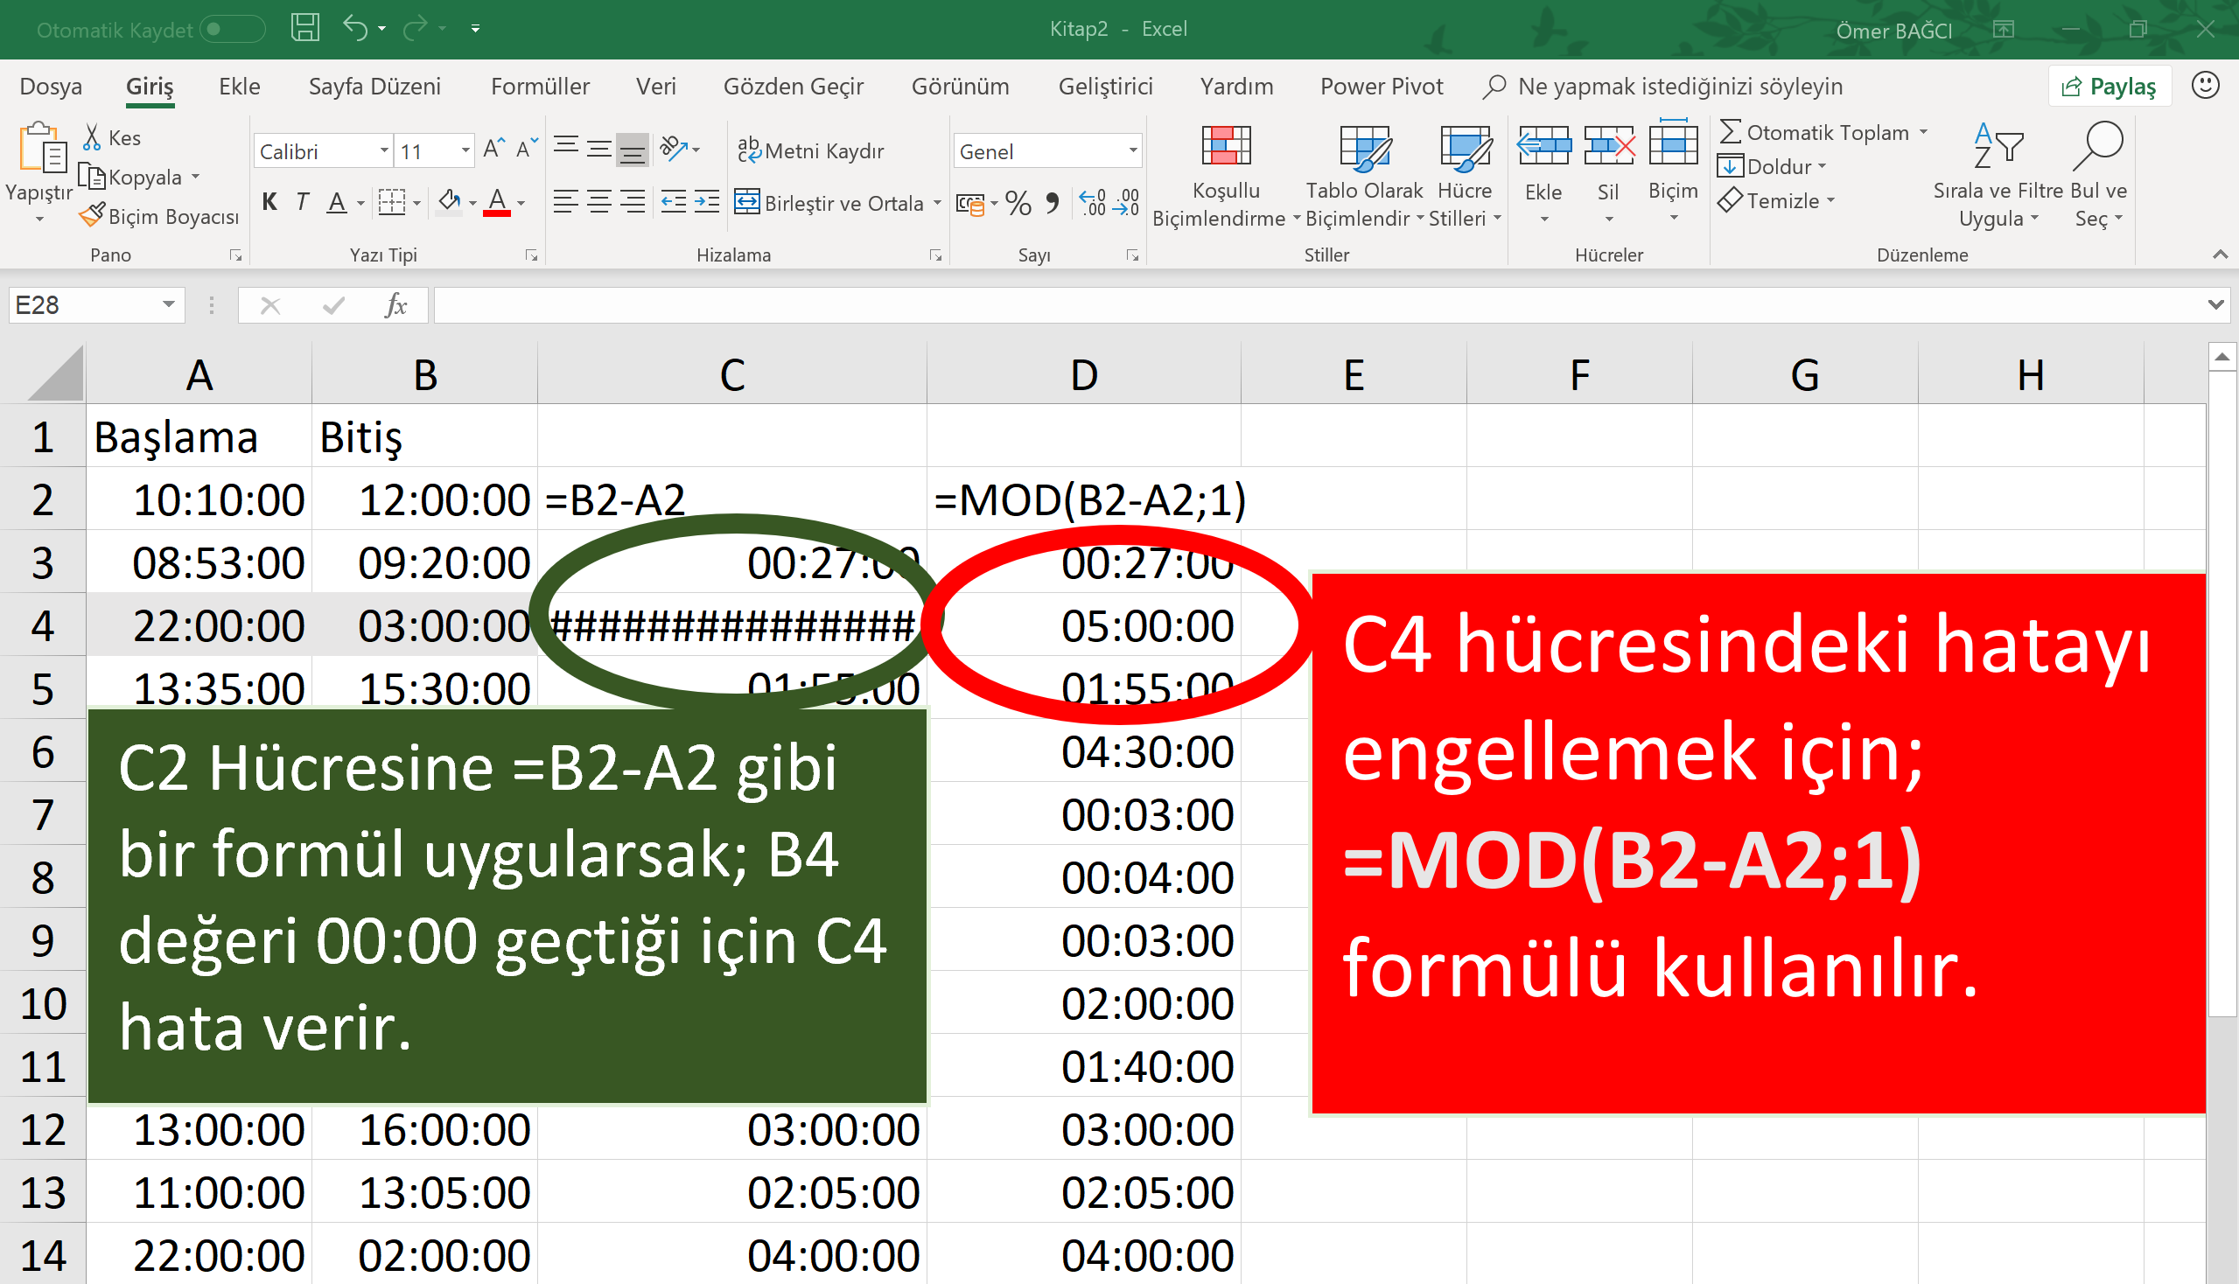
Task: Open the Calibri font name dropdown
Action: point(383,150)
